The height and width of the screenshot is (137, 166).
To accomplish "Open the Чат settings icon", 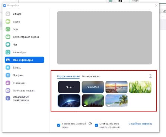I will [8, 44].
